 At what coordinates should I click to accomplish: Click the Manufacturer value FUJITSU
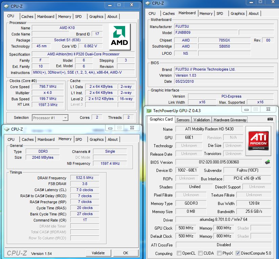pos(224,26)
